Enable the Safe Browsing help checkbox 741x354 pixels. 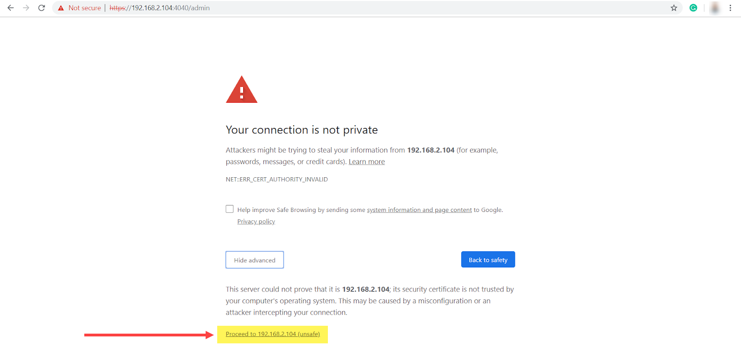230,209
